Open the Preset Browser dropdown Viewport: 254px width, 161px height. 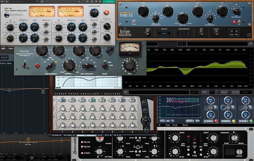[x=37, y=2]
